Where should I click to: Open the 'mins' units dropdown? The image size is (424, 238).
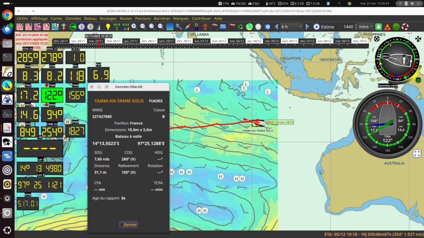pyautogui.click(x=366, y=27)
